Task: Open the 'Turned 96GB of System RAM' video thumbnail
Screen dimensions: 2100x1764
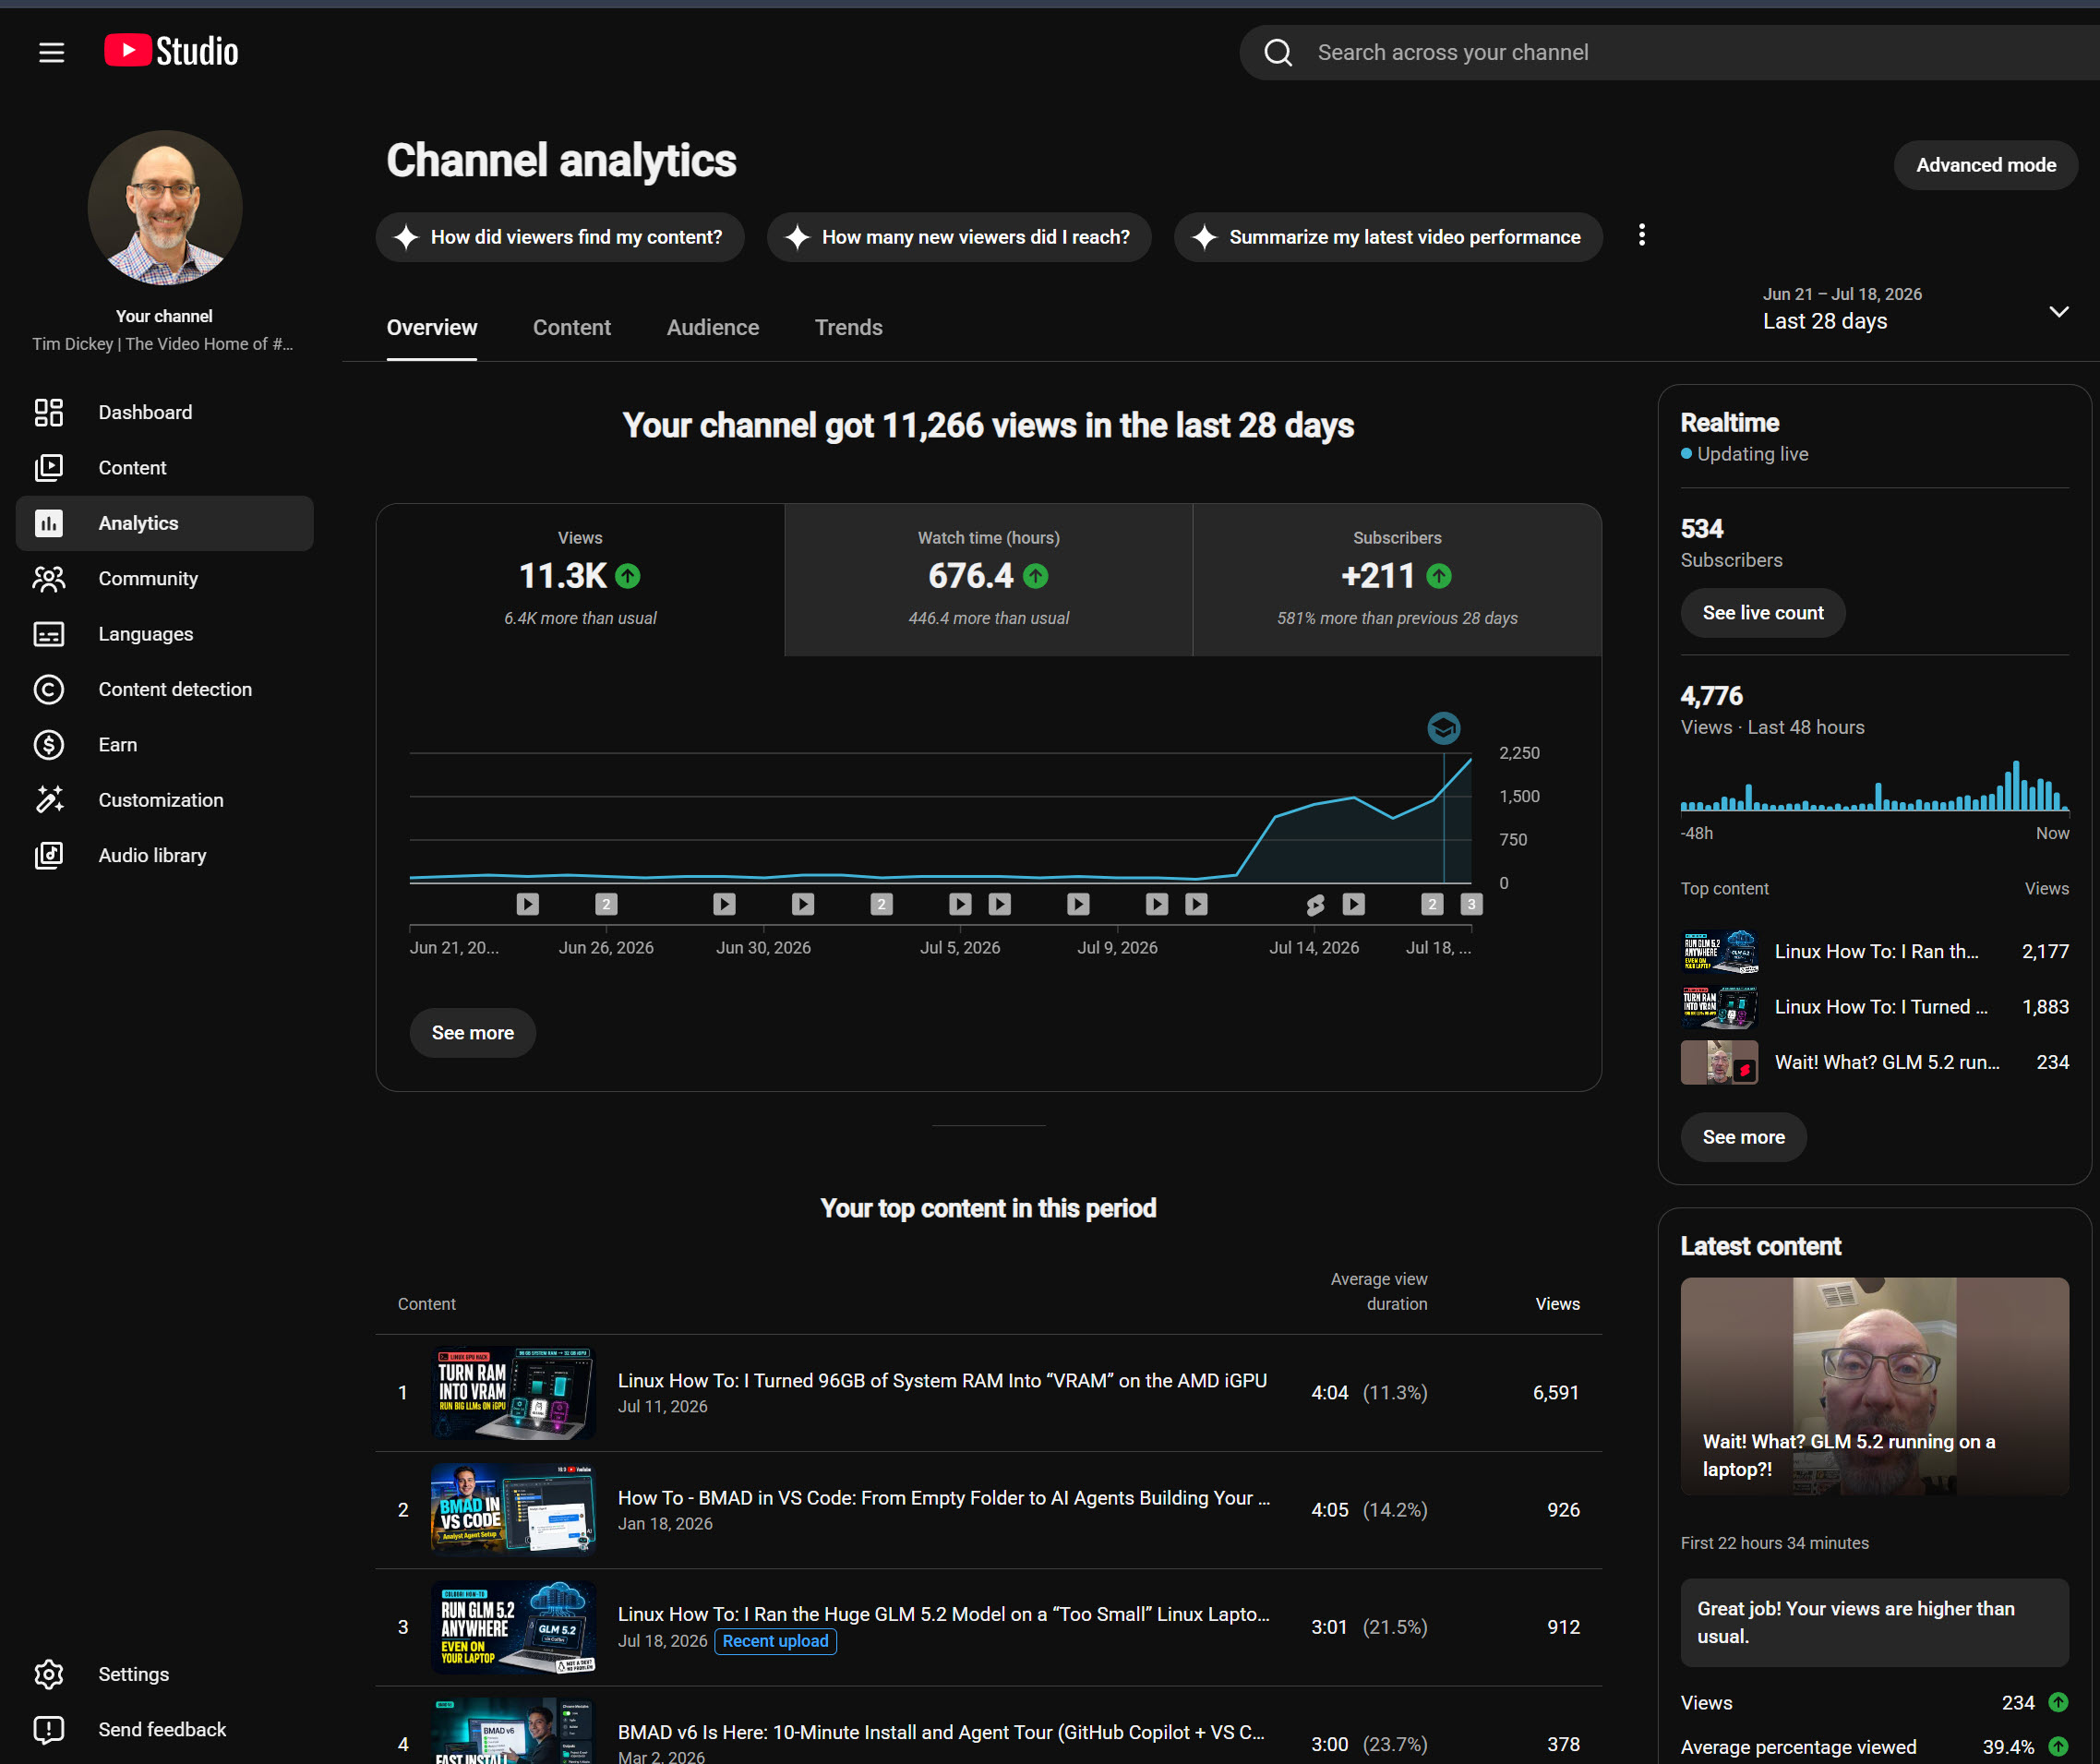Action: pyautogui.click(x=513, y=1392)
